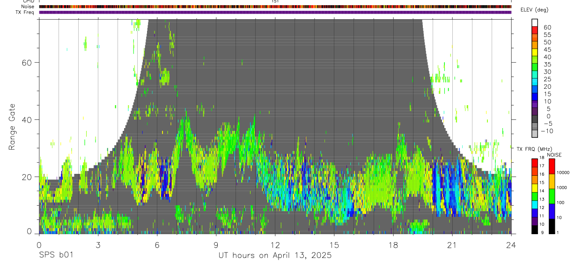Click the 'ELEV (deg)' colorbar title
This screenshot has width=575, height=265.
(535, 9)
